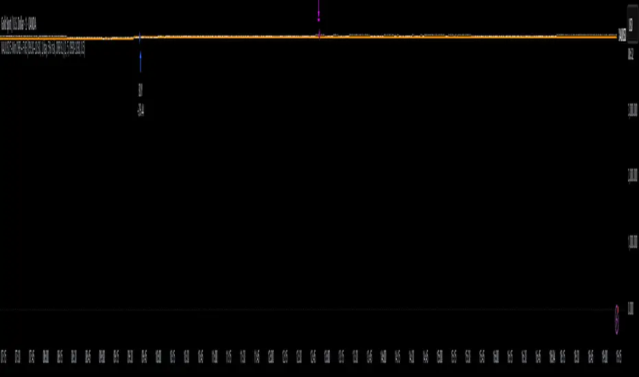The height and width of the screenshot is (377, 639).
Task: Select the red segment inside the purple circle
Action: (618, 310)
